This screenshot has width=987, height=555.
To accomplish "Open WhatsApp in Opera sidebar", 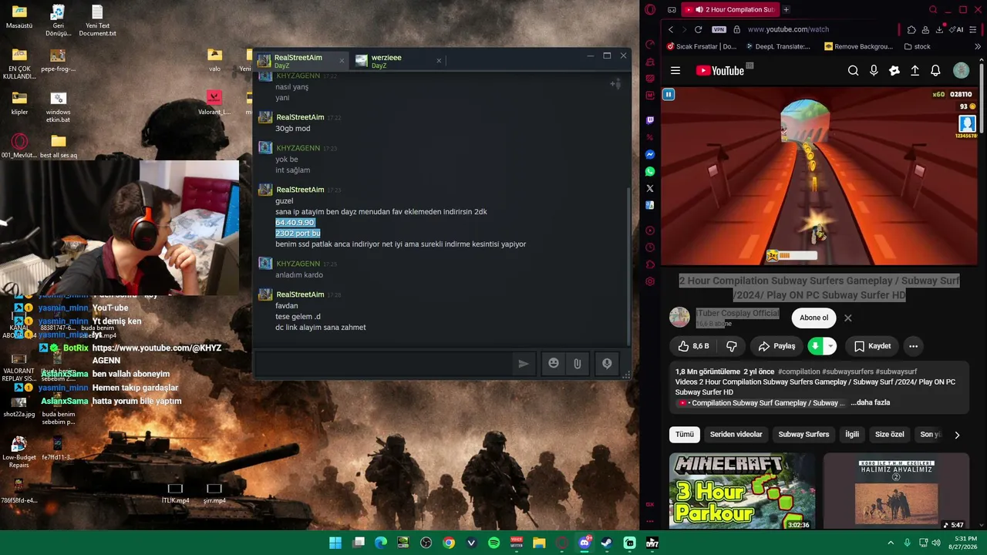I will coord(650,171).
